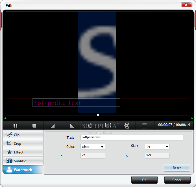Viewport: 196px width, 187px height.
Task: Click the 00:00:07 / 00:00:14 time display
Action: click(x=174, y=125)
